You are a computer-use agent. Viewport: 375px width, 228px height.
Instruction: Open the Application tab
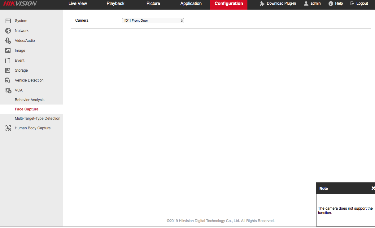click(191, 4)
